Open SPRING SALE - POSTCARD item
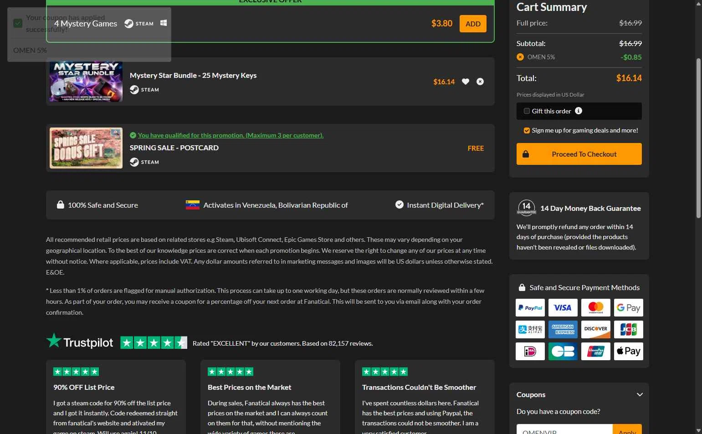Image resolution: width=702 pixels, height=434 pixels. coord(174,148)
